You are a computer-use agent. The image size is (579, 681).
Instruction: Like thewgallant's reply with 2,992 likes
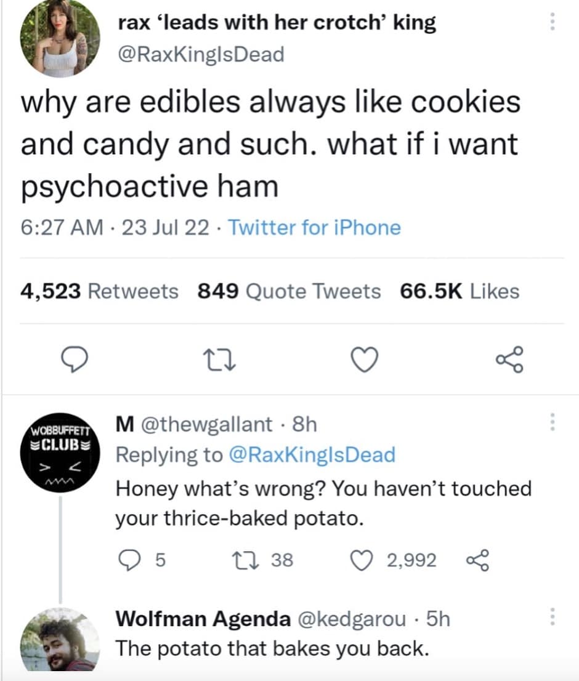point(362,560)
